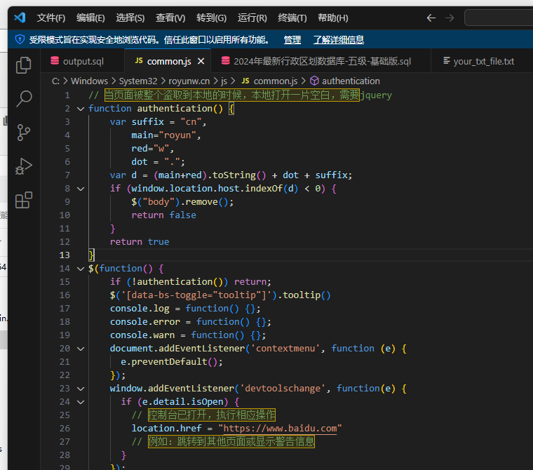Viewport: 533px width, 470px height.
Task: Click the 了解详细信息 link
Action: click(339, 40)
